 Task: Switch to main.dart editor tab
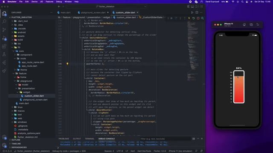click(65, 12)
